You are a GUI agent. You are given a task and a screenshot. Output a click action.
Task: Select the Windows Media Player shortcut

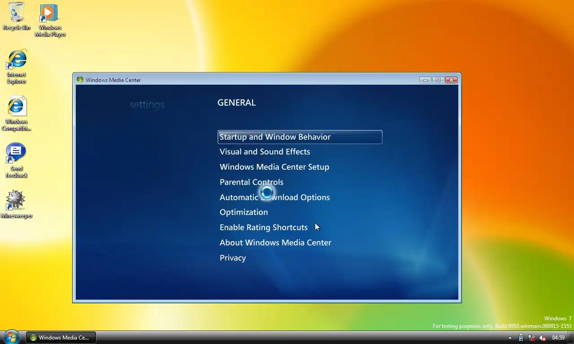50,21
